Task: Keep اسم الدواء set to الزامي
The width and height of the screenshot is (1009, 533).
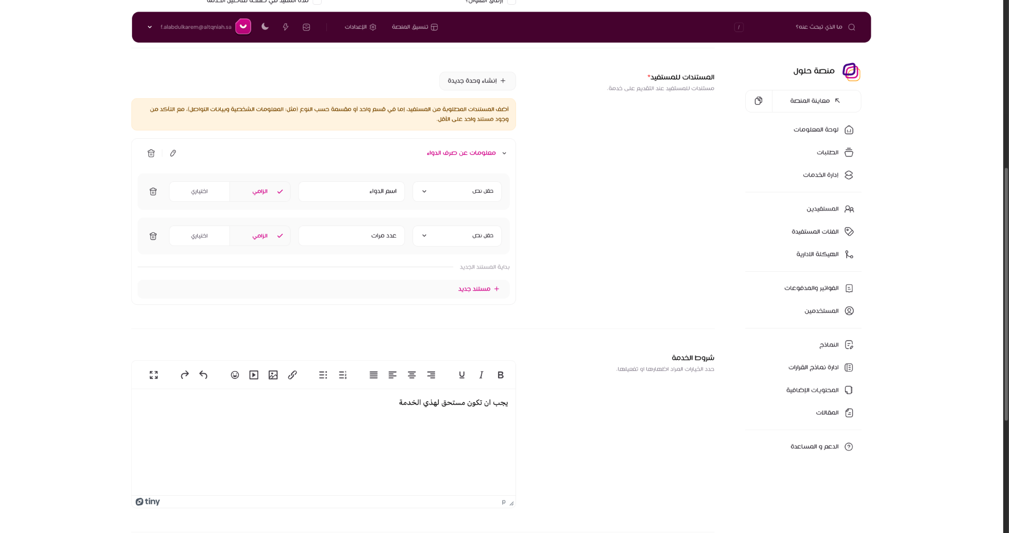Action: (x=260, y=191)
